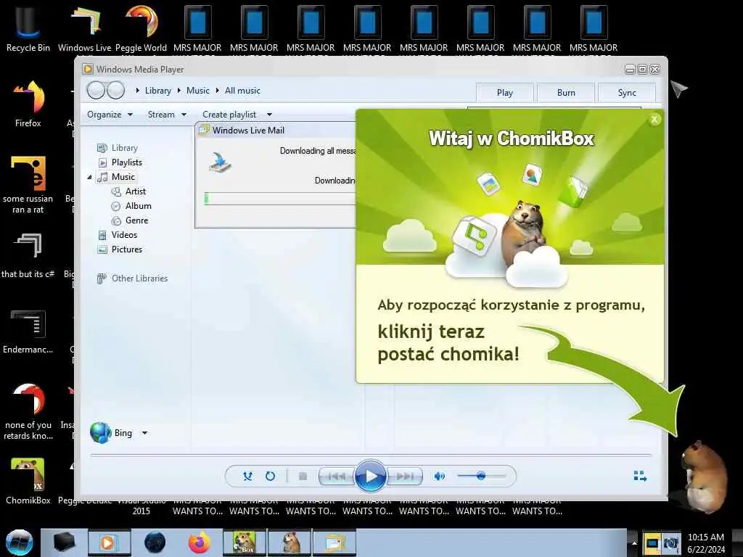This screenshot has height=557, width=743.
Task: Turn on shuffle in Media Player
Action: (248, 476)
